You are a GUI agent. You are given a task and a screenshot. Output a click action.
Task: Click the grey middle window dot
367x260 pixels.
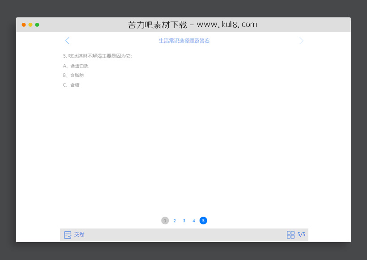coord(30,25)
